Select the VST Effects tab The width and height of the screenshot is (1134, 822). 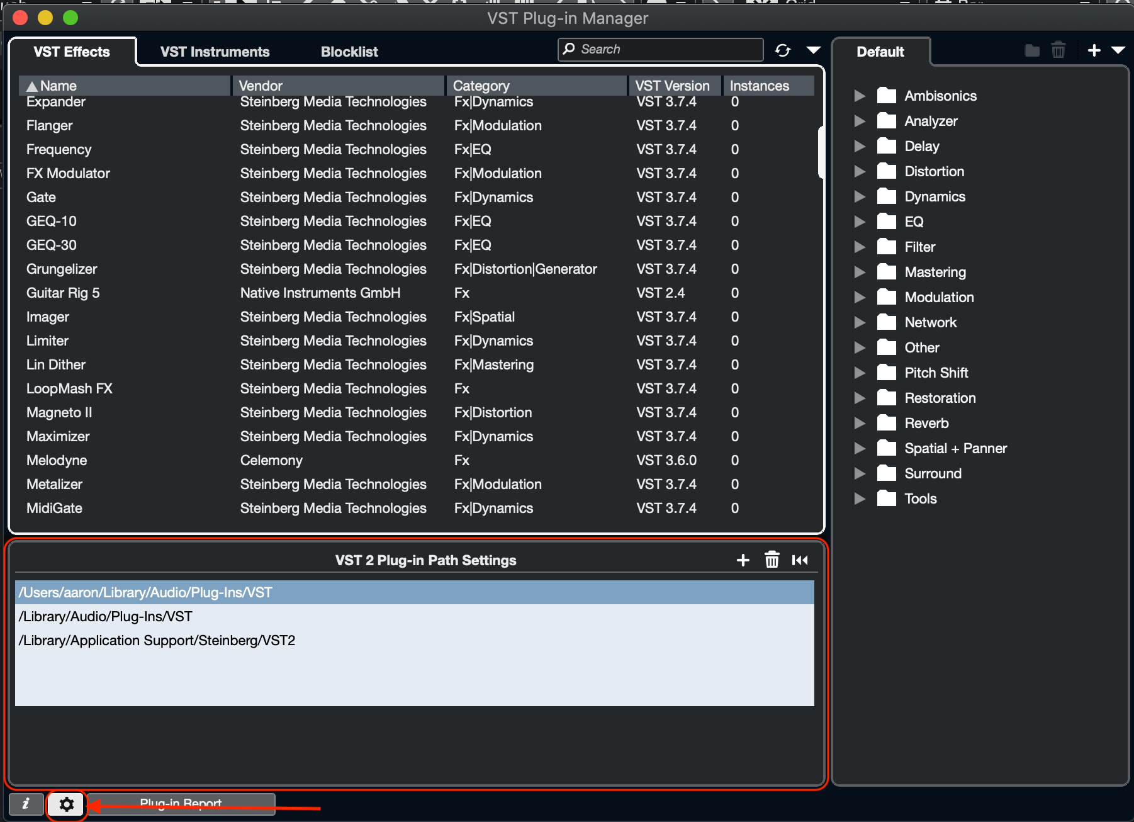pyautogui.click(x=72, y=52)
